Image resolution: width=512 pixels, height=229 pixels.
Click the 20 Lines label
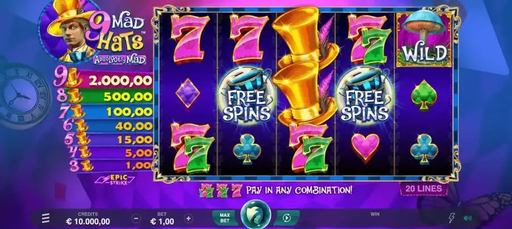(424, 189)
